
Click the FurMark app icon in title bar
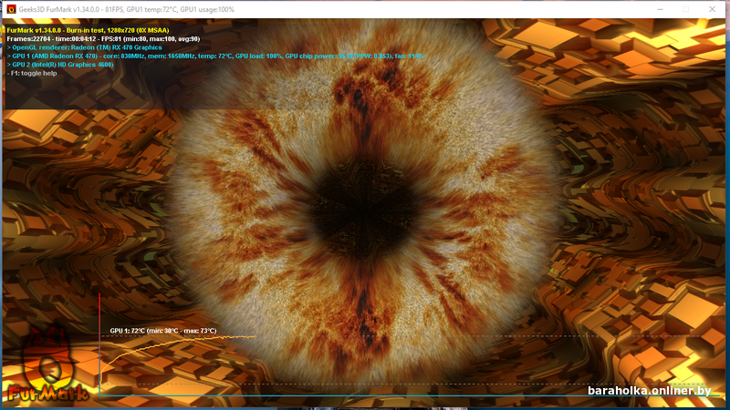click(9, 9)
